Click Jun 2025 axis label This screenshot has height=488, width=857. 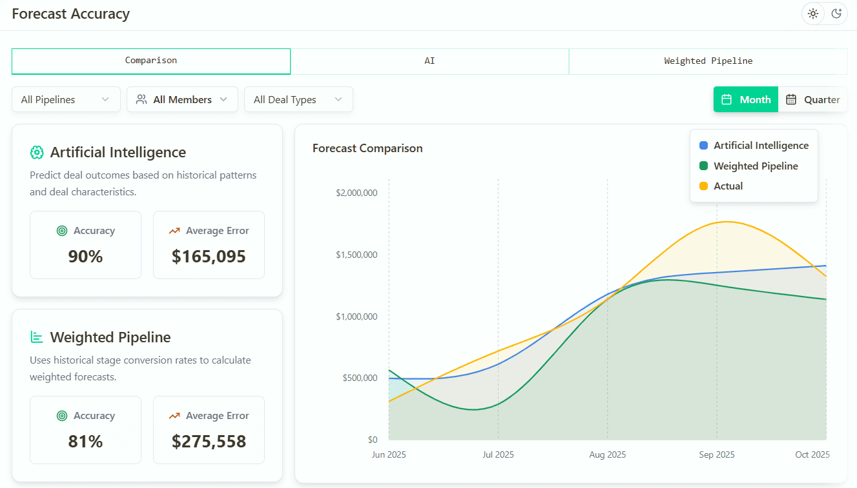click(389, 454)
